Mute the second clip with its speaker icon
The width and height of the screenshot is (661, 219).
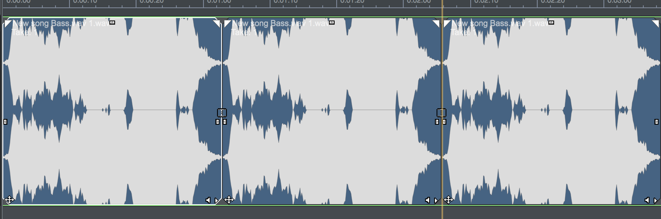(x=428, y=200)
